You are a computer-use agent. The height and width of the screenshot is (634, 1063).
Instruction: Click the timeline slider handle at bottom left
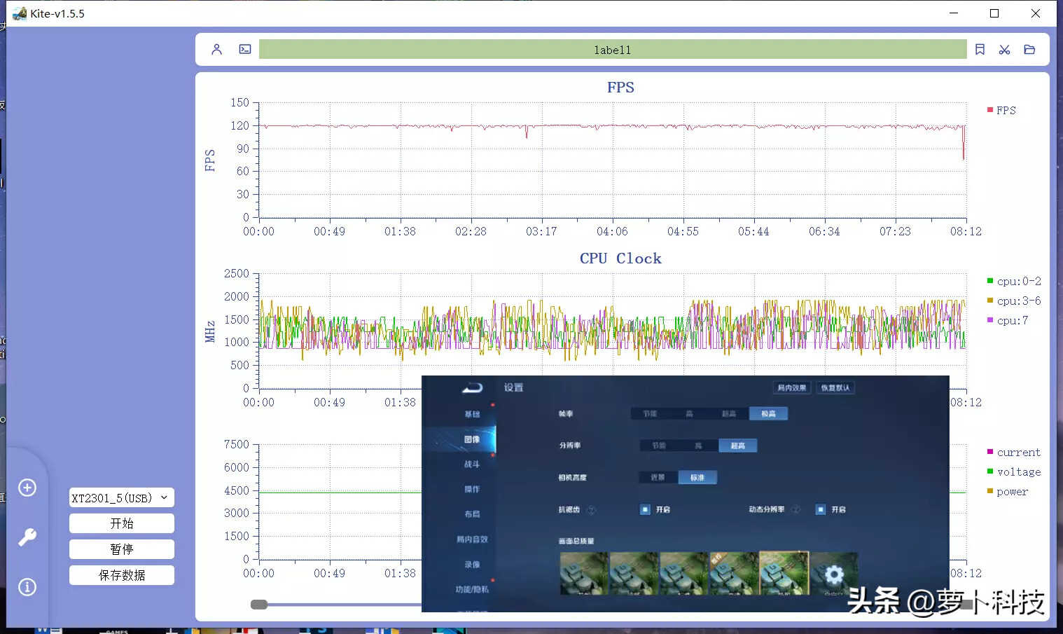pos(259,605)
